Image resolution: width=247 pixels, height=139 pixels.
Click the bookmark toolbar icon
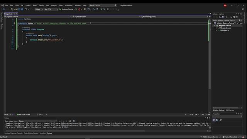click(x=108, y=9)
